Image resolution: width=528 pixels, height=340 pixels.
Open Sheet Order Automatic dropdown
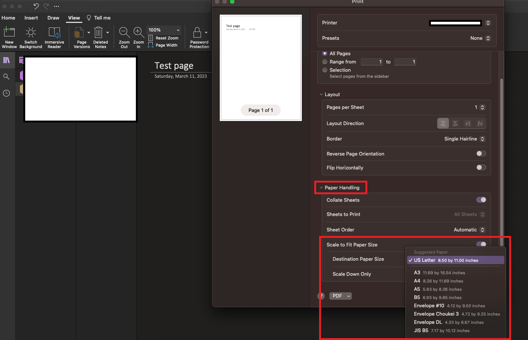coord(469,230)
